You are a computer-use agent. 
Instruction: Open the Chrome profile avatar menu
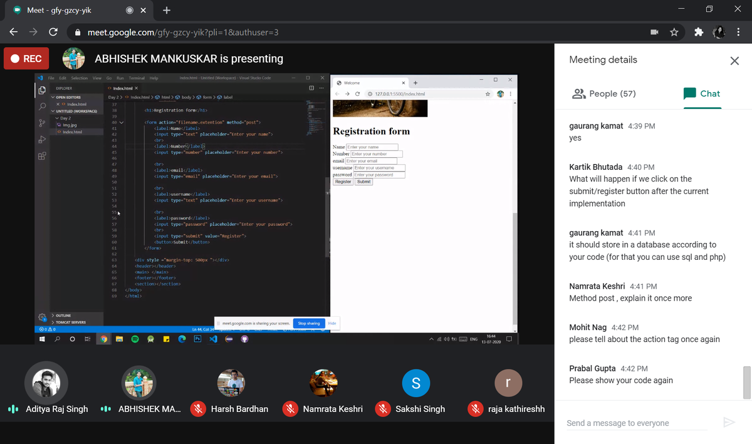pos(719,32)
